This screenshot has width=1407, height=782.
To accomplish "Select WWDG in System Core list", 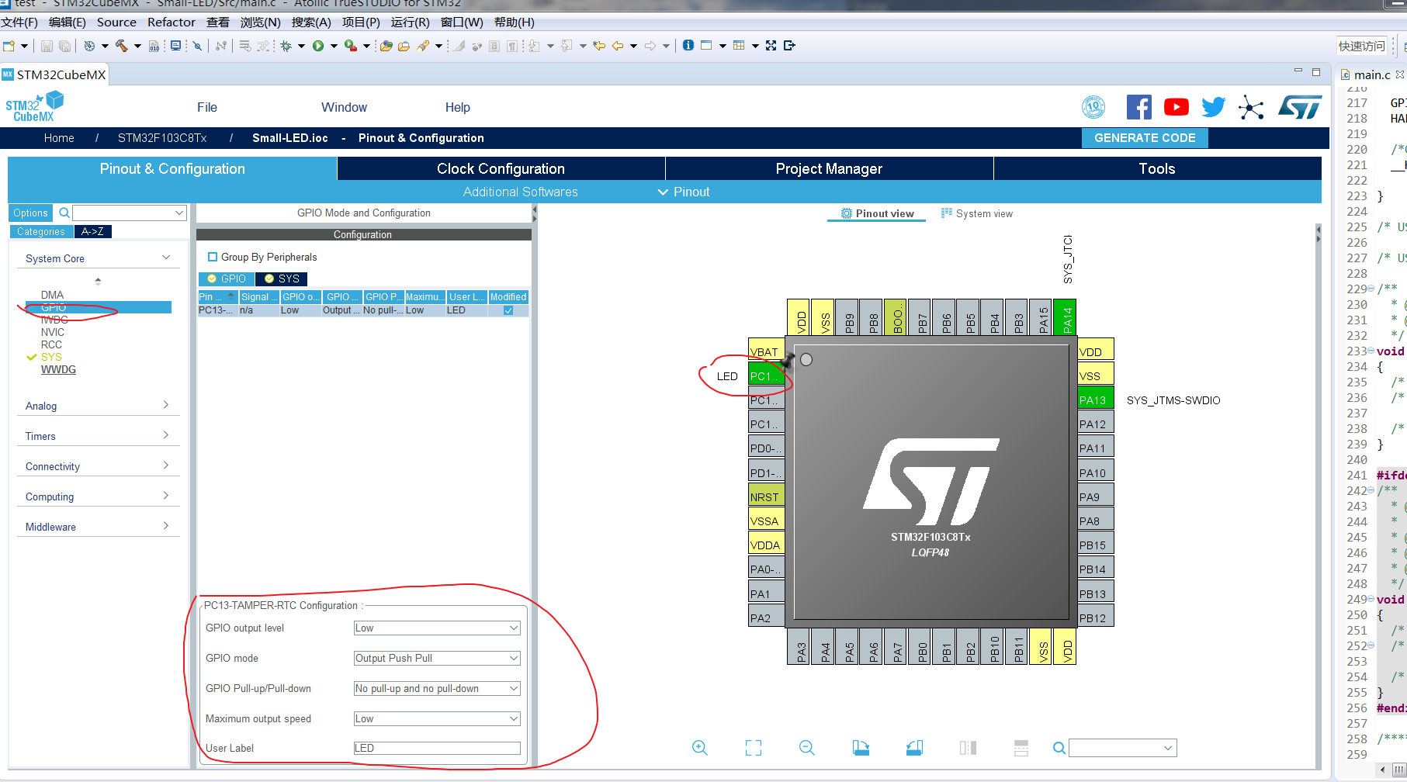I will pyautogui.click(x=58, y=369).
